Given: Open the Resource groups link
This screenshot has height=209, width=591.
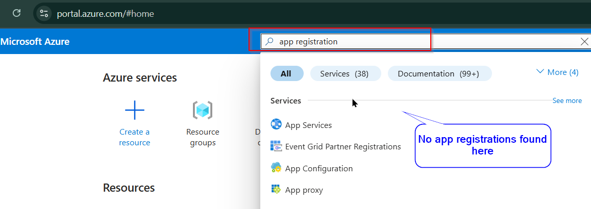Looking at the screenshot, I should pos(203,138).
